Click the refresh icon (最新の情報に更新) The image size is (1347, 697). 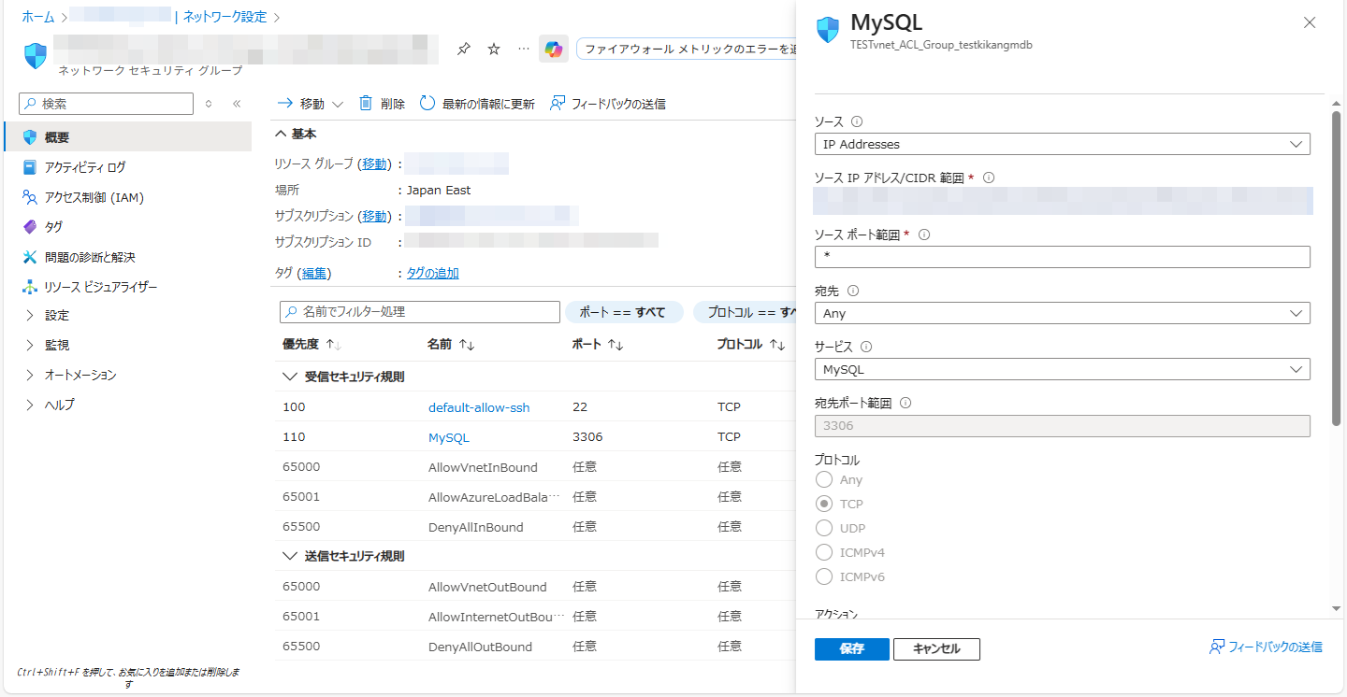427,104
